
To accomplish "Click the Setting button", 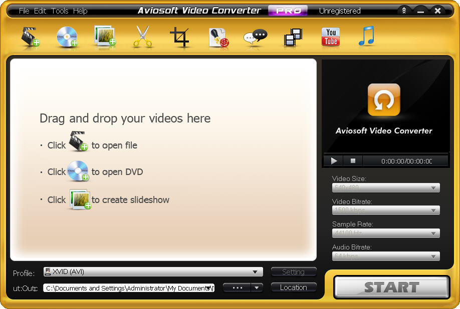I will pyautogui.click(x=293, y=272).
